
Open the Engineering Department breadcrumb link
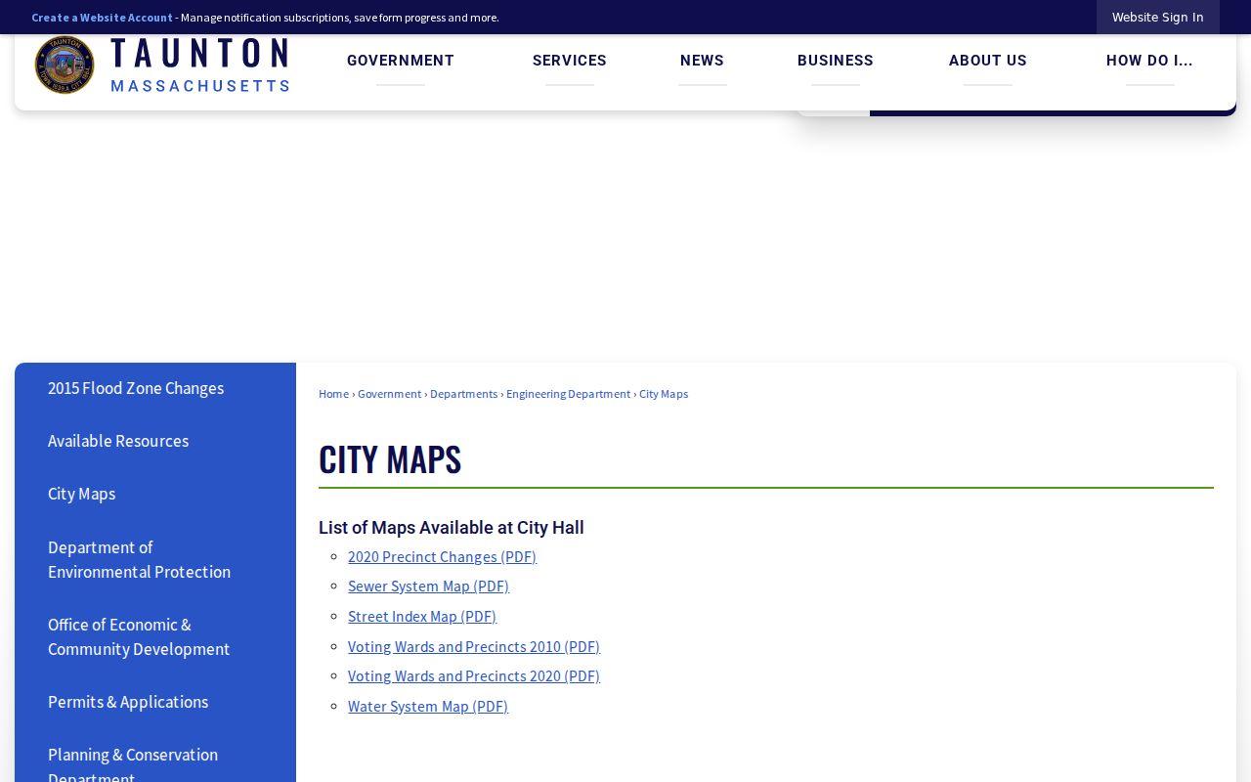[x=568, y=394]
